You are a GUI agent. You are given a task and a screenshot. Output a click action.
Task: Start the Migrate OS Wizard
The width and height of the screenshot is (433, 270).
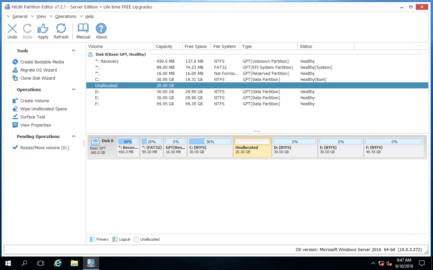tap(38, 70)
